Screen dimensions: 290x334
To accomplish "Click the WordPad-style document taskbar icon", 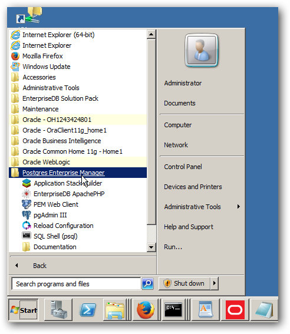I will point(205,310).
